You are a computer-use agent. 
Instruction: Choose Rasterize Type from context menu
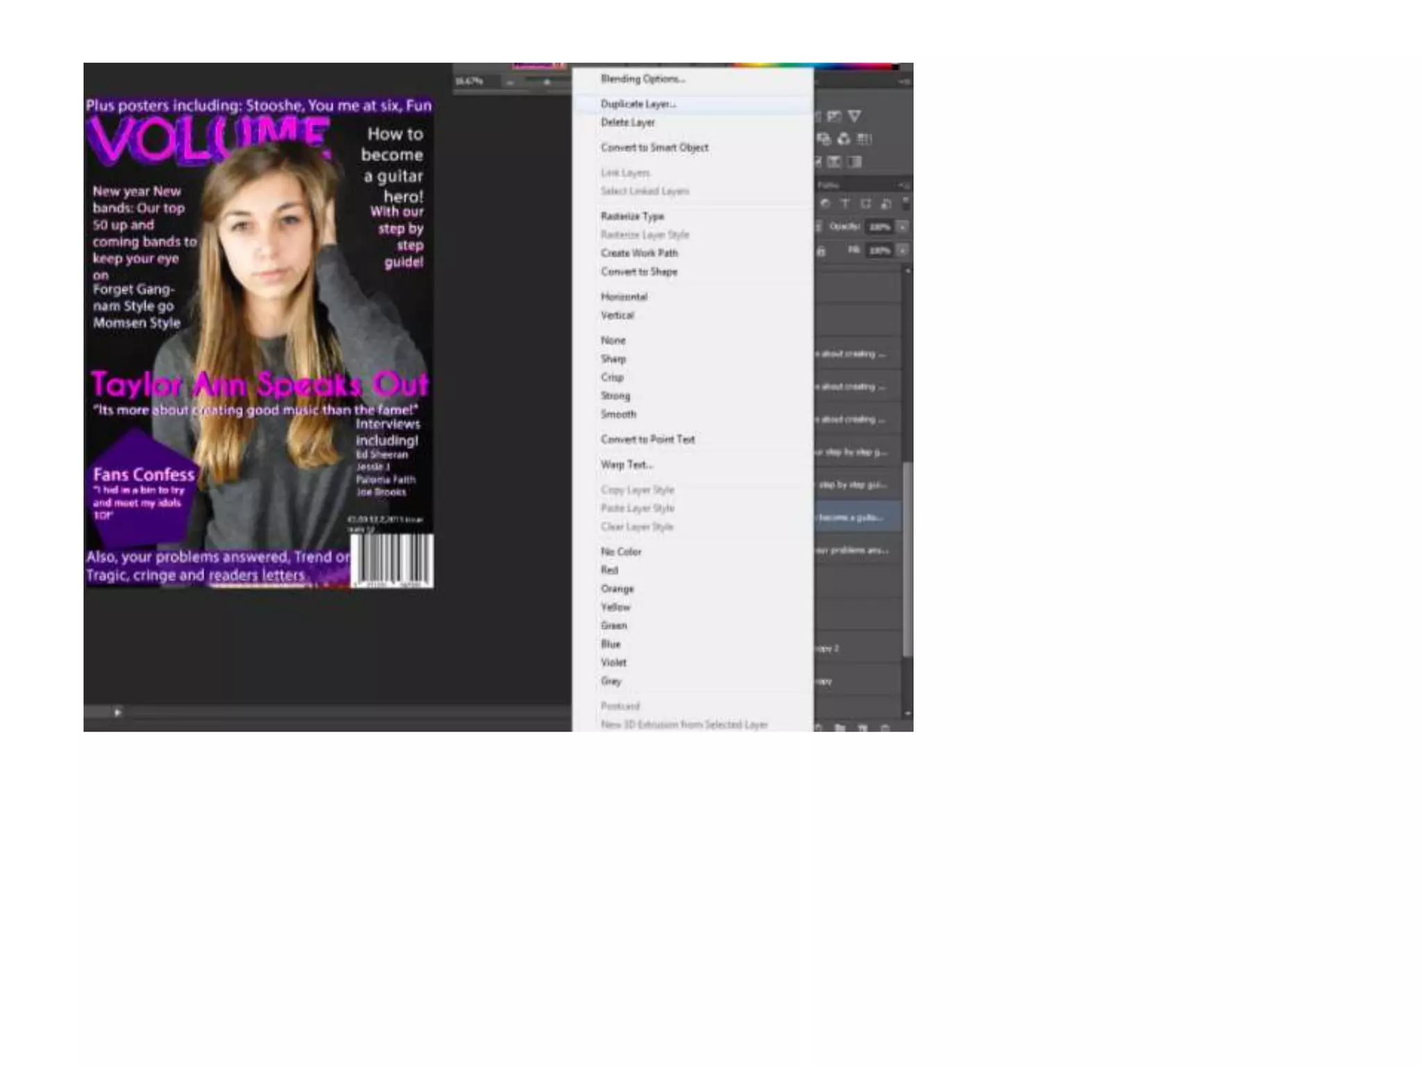pos(632,216)
